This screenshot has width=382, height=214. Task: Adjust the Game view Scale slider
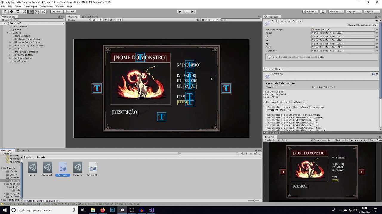[x=324, y=140]
